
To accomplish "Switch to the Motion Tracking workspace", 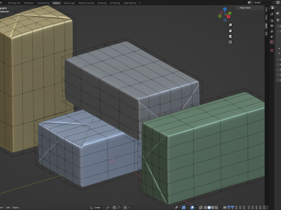I will click(x=86, y=3).
